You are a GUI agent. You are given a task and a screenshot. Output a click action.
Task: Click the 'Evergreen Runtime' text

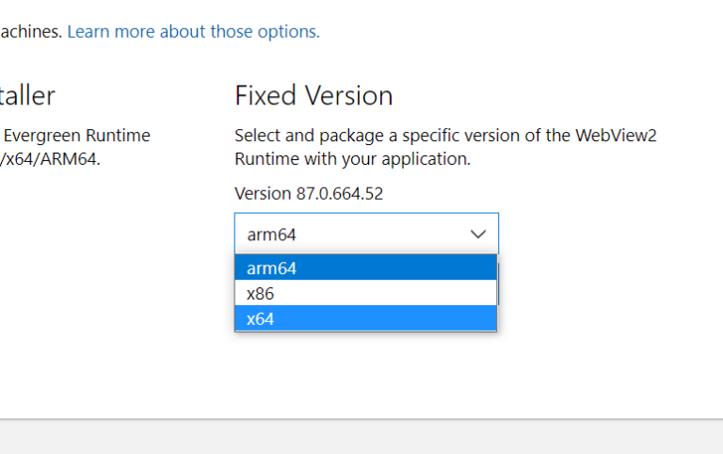pyautogui.click(x=77, y=136)
